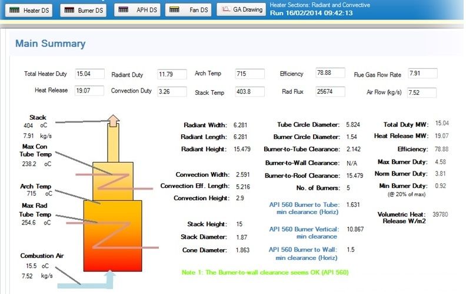Open the Heater DS datasheet
Viewport: 466px width, 294px height.
tap(29, 10)
